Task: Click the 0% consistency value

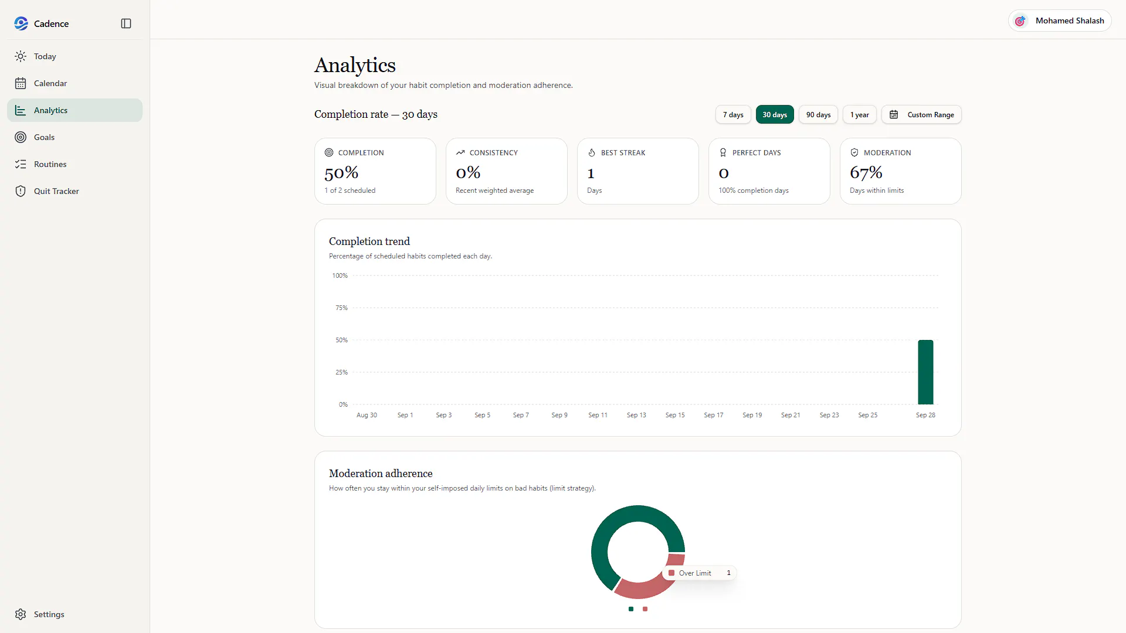Action: tap(468, 172)
